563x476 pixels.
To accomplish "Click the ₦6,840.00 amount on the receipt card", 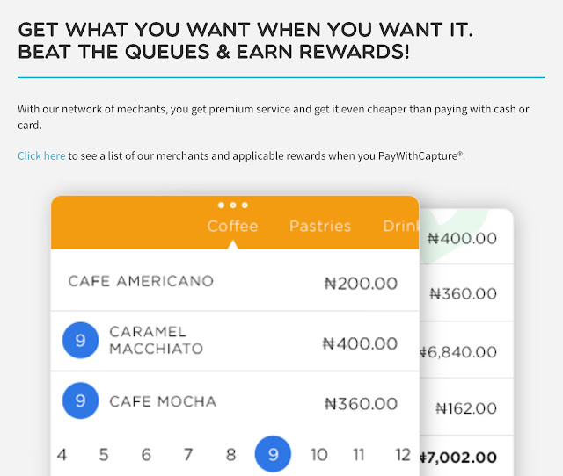I will pyautogui.click(x=458, y=352).
